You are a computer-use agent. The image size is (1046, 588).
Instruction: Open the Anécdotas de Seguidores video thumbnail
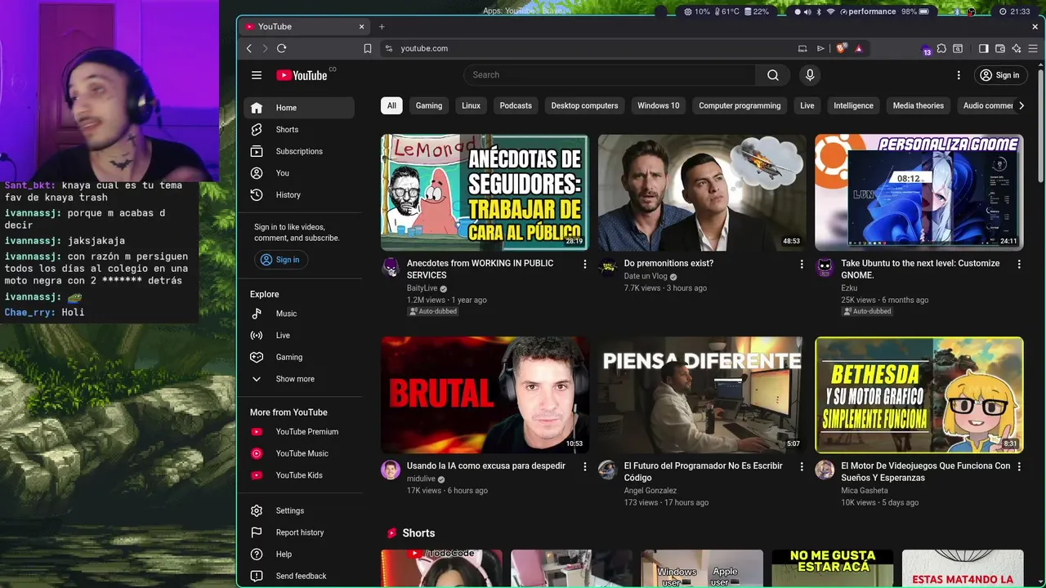point(485,193)
